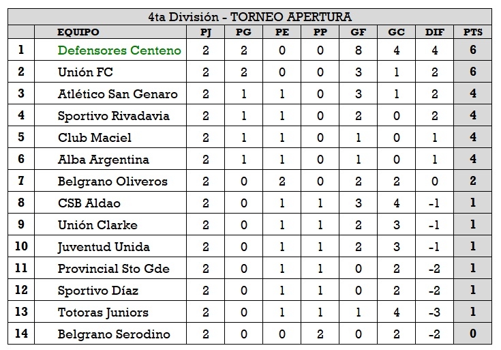Select Belgrano Serodino in the last row
Viewport: 501px width, 350px height.
pyautogui.click(x=114, y=334)
